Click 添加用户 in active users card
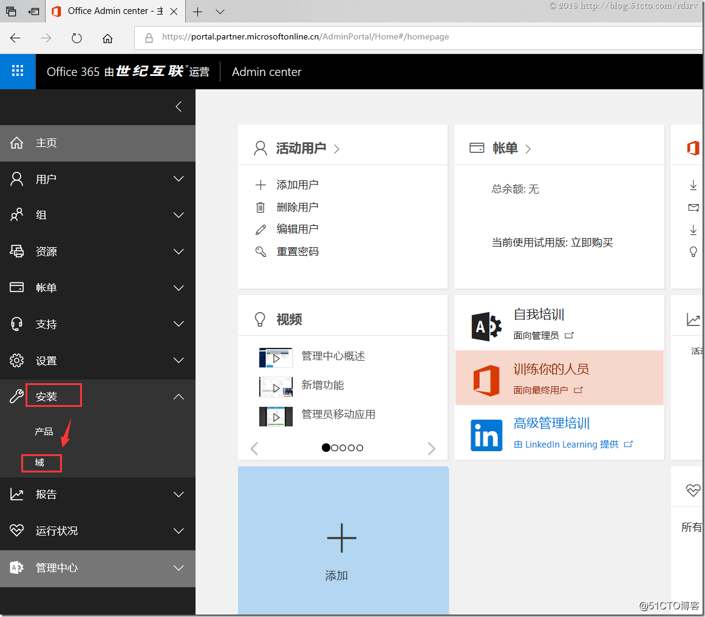705x617 pixels. (297, 185)
